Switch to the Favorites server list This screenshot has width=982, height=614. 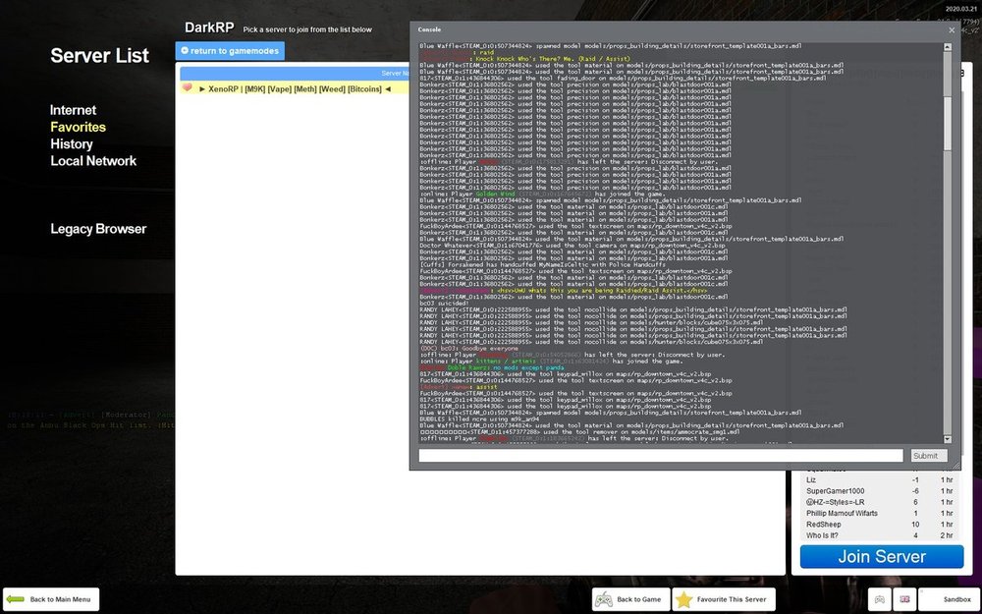click(x=79, y=127)
